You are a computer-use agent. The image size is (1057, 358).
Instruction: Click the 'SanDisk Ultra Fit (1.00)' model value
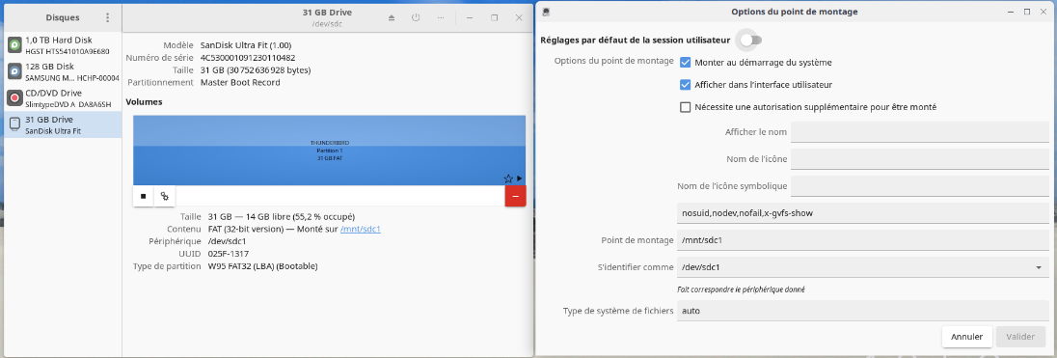tap(246, 45)
